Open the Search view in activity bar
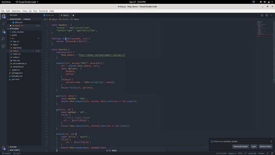275x155 pixels. click(x=3, y=24)
